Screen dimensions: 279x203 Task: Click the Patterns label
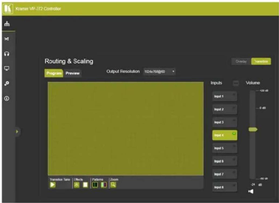(x=97, y=180)
